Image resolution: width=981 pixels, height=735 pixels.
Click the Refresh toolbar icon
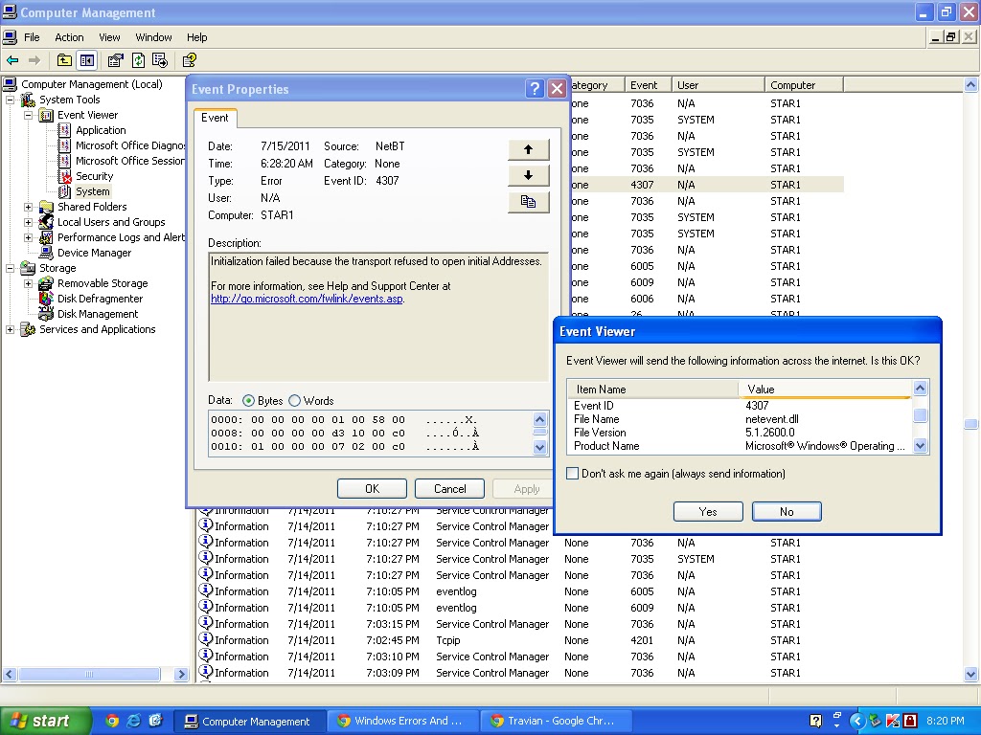(x=138, y=60)
